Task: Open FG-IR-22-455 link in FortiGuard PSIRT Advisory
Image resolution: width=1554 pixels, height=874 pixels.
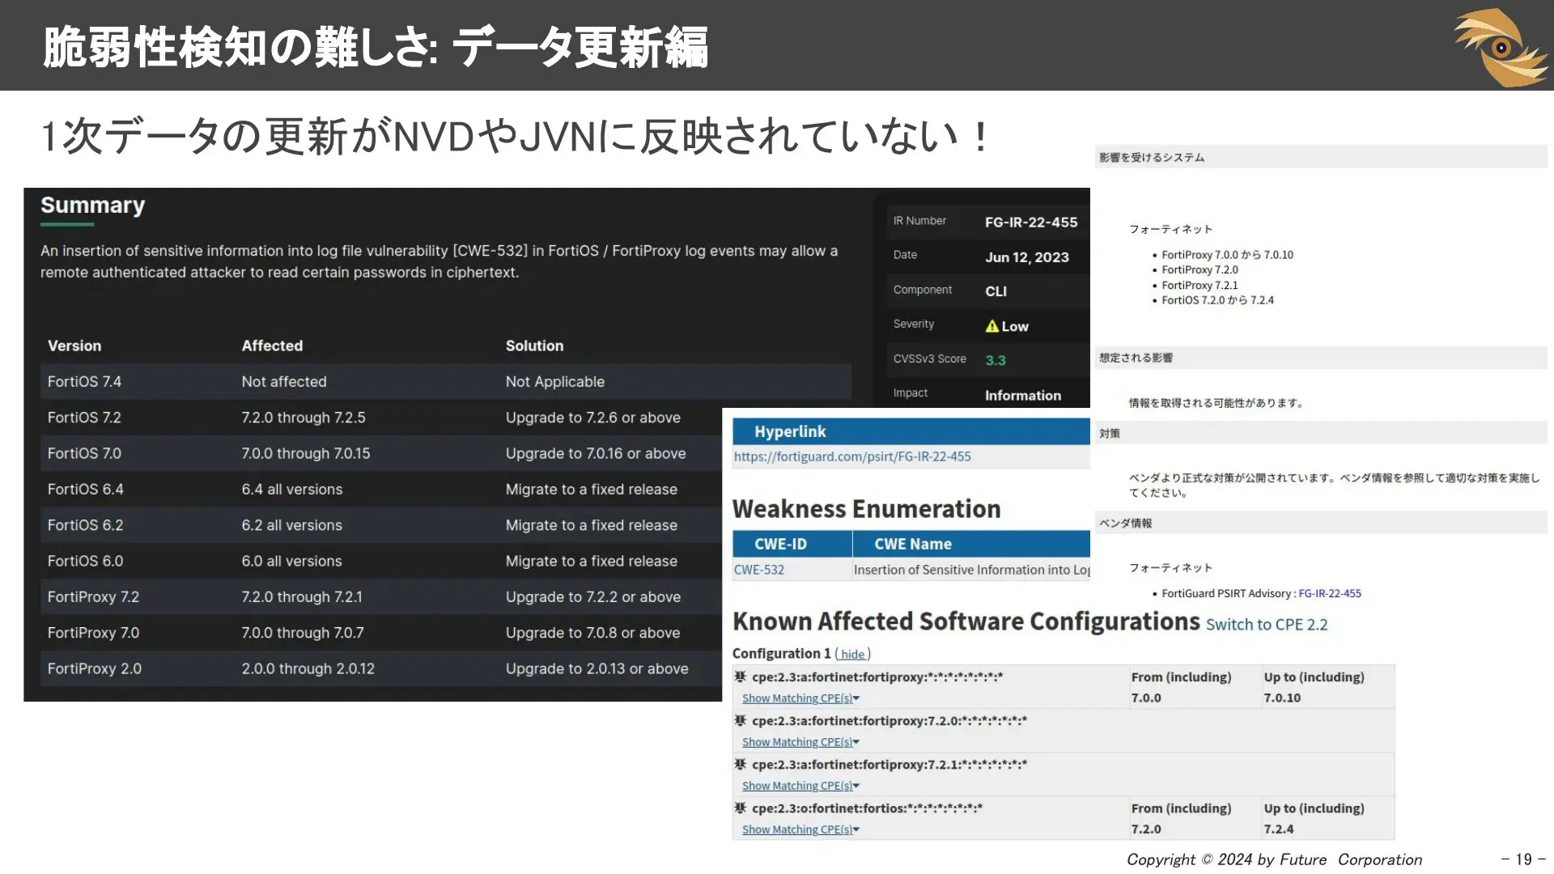Action: pos(1329,593)
